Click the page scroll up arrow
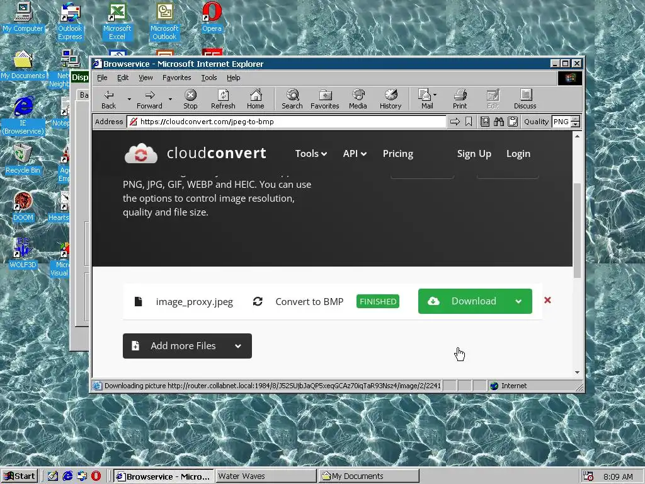The height and width of the screenshot is (484, 645). coord(577,136)
